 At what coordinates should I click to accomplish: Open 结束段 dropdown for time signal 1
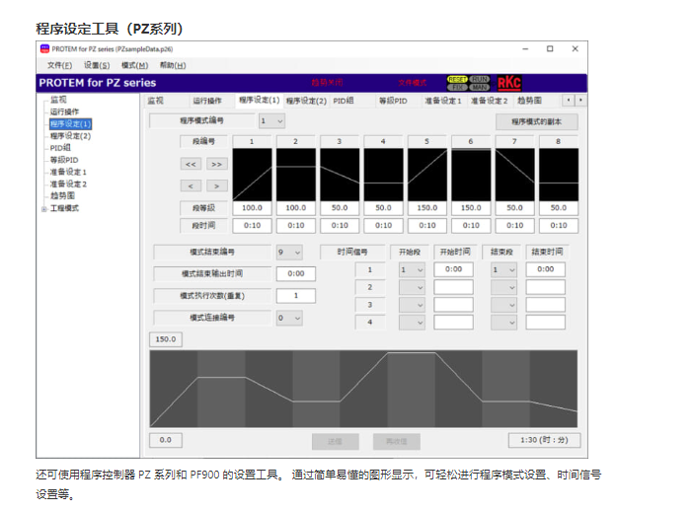tap(503, 269)
